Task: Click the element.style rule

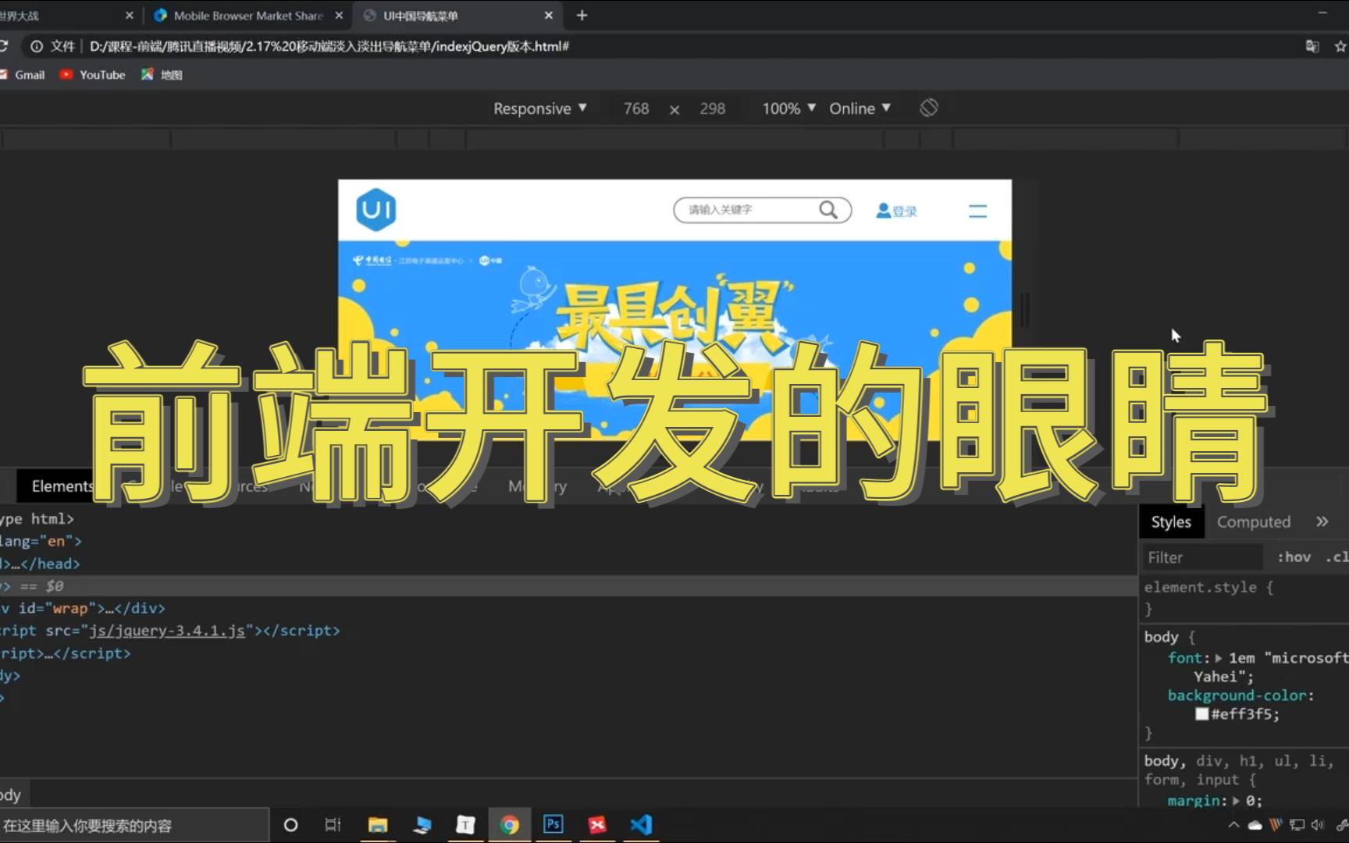Action: point(1208,587)
